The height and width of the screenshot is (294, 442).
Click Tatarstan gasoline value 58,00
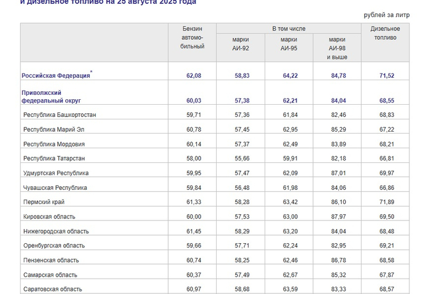pyautogui.click(x=193, y=159)
